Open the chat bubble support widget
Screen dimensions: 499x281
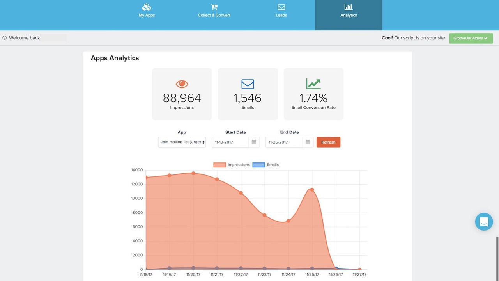(x=484, y=221)
